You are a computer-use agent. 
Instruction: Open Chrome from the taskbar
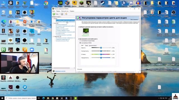(x=53, y=98)
